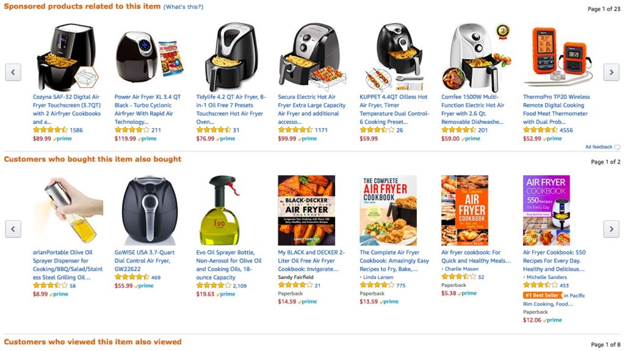This screenshot has height=351, width=625.
Task: Go back in the 'also bought' carousel
Action: tap(13, 229)
